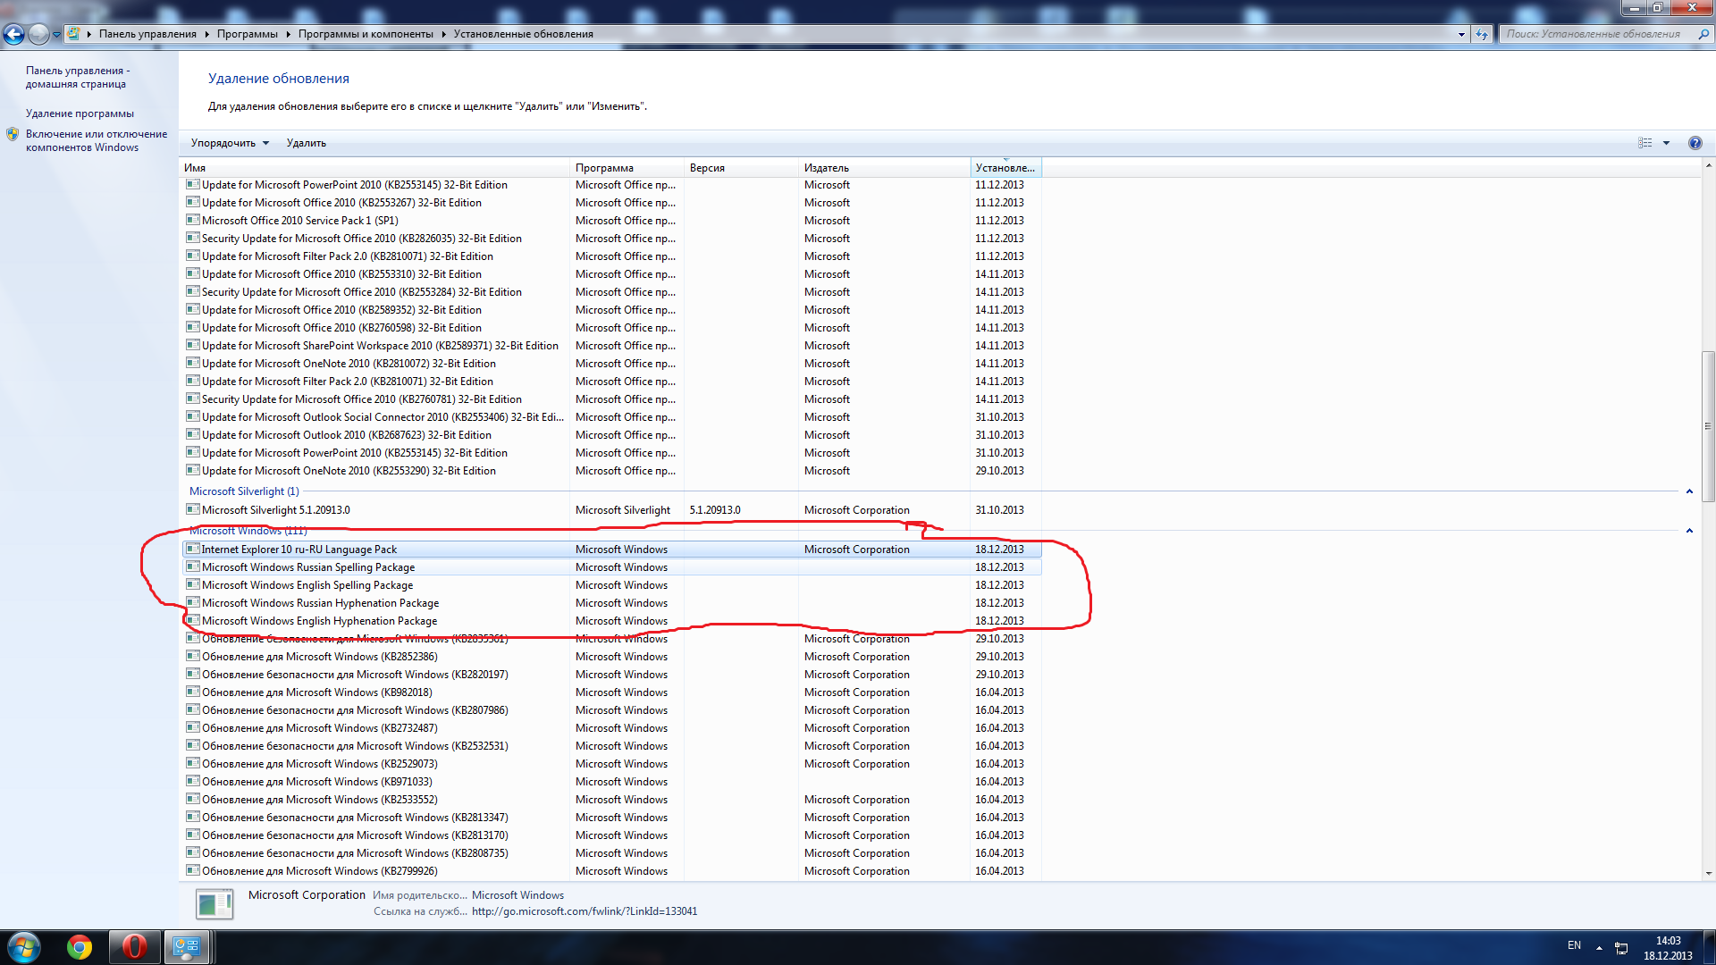This screenshot has width=1716, height=965.
Task: Change view using the view mode icon
Action: pos(1644,143)
